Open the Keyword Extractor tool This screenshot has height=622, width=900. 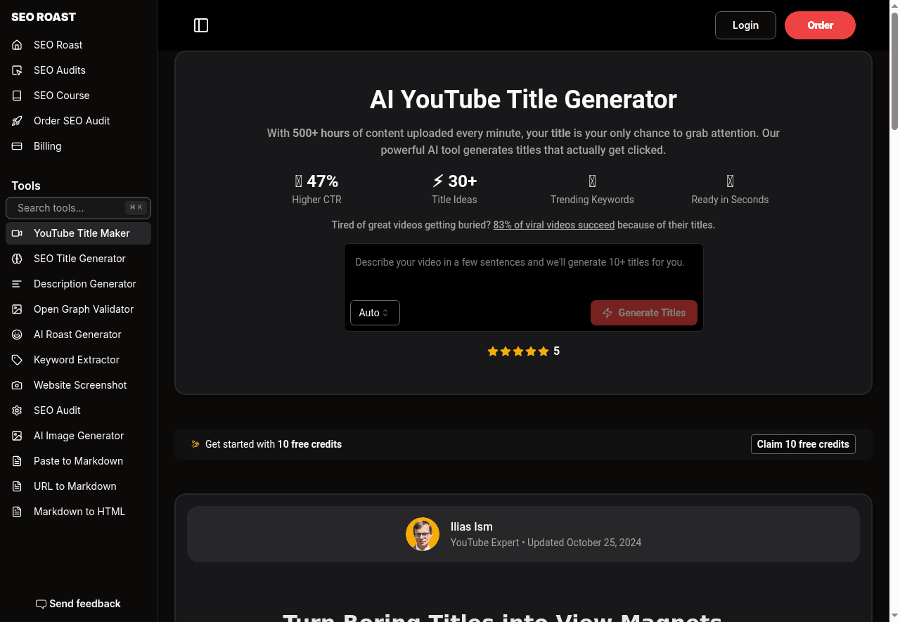[x=76, y=360]
